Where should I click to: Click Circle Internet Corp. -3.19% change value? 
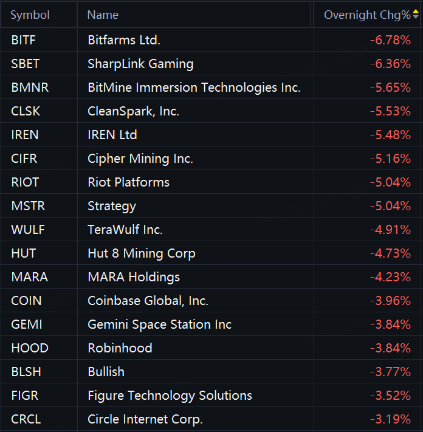click(390, 419)
